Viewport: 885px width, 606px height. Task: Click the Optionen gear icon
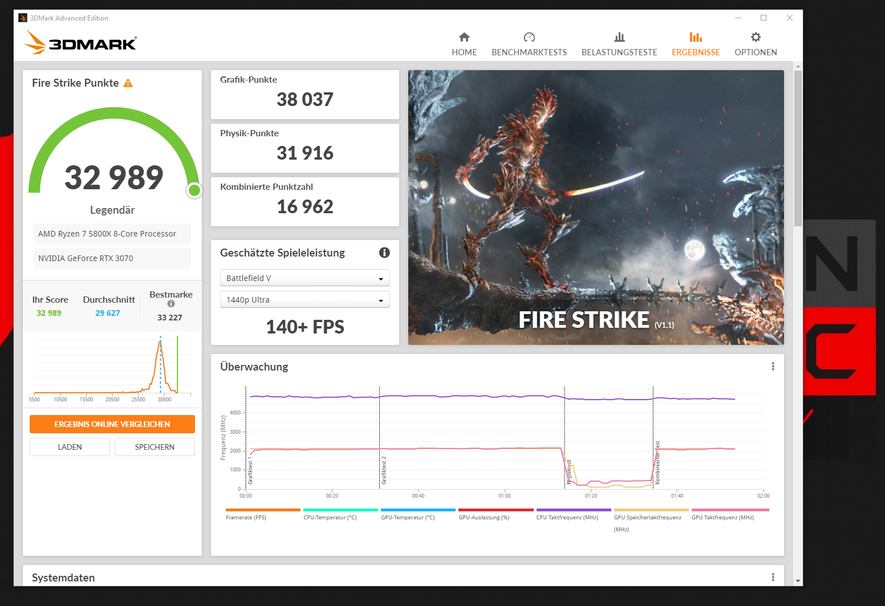[x=756, y=37]
